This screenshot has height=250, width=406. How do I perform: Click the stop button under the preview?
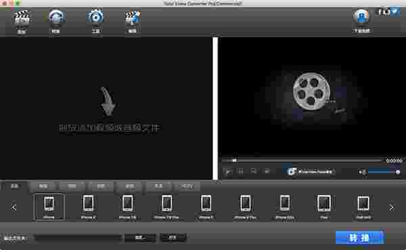pos(253,171)
